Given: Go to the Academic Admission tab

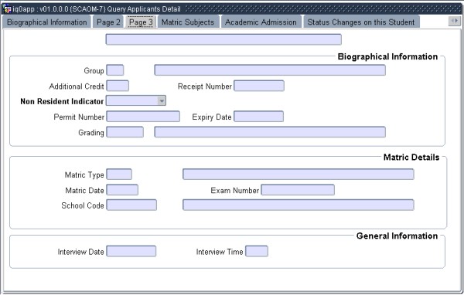Looking at the screenshot, I should 261,22.
